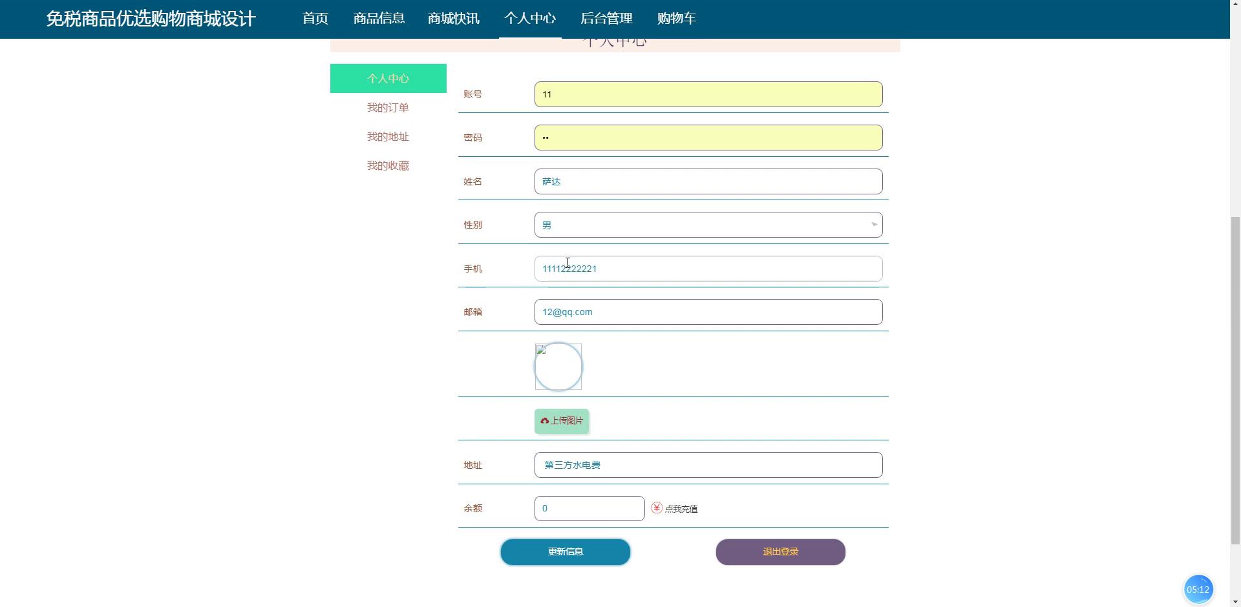Click the yen recharge icon
The width and height of the screenshot is (1241, 607).
(657, 508)
